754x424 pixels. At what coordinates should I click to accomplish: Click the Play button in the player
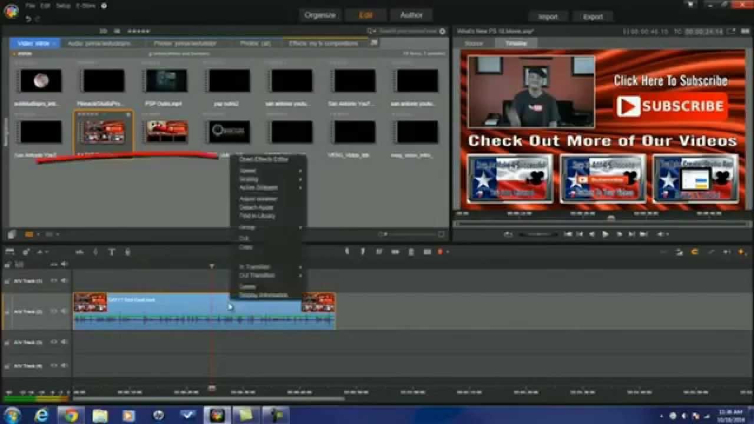606,234
